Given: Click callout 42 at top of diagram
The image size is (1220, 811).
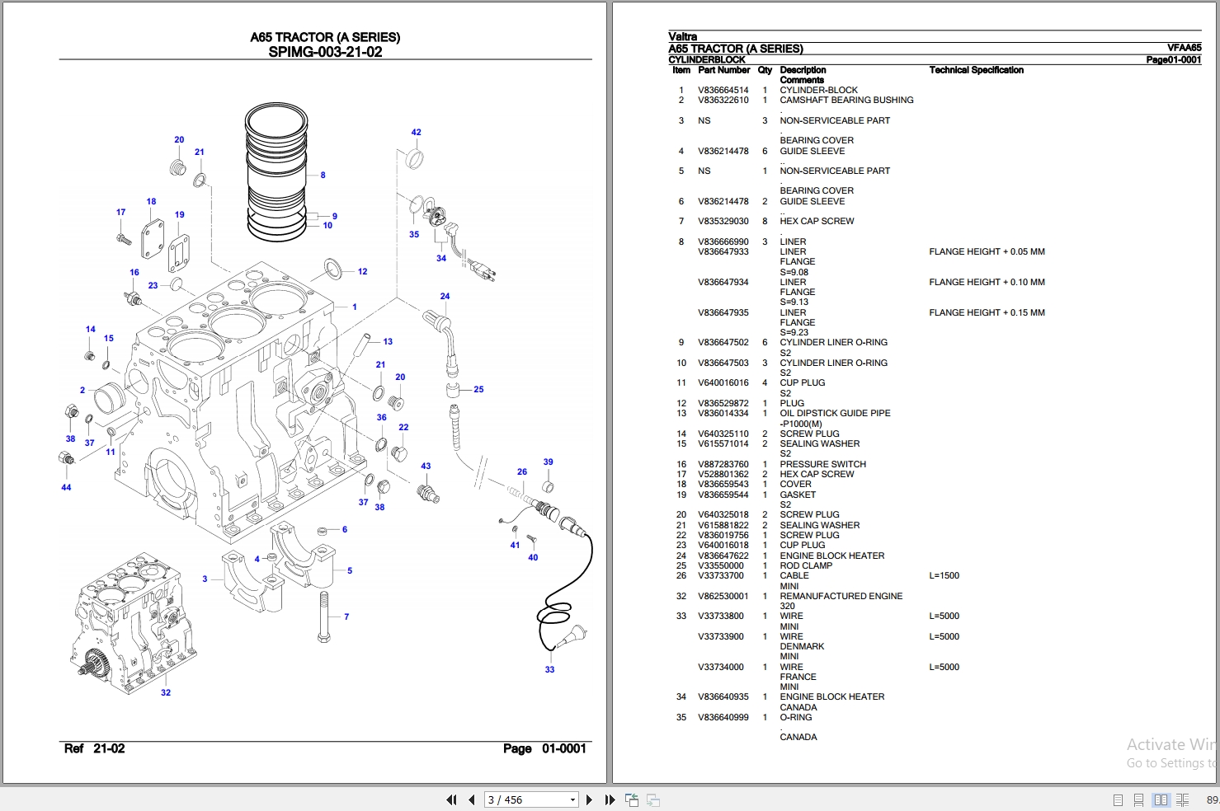Looking at the screenshot, I should click(416, 132).
